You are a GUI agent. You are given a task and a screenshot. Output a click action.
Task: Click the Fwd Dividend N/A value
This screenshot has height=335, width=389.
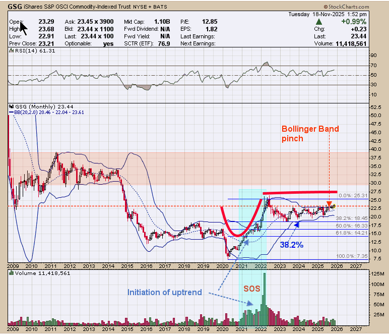coord(165,29)
